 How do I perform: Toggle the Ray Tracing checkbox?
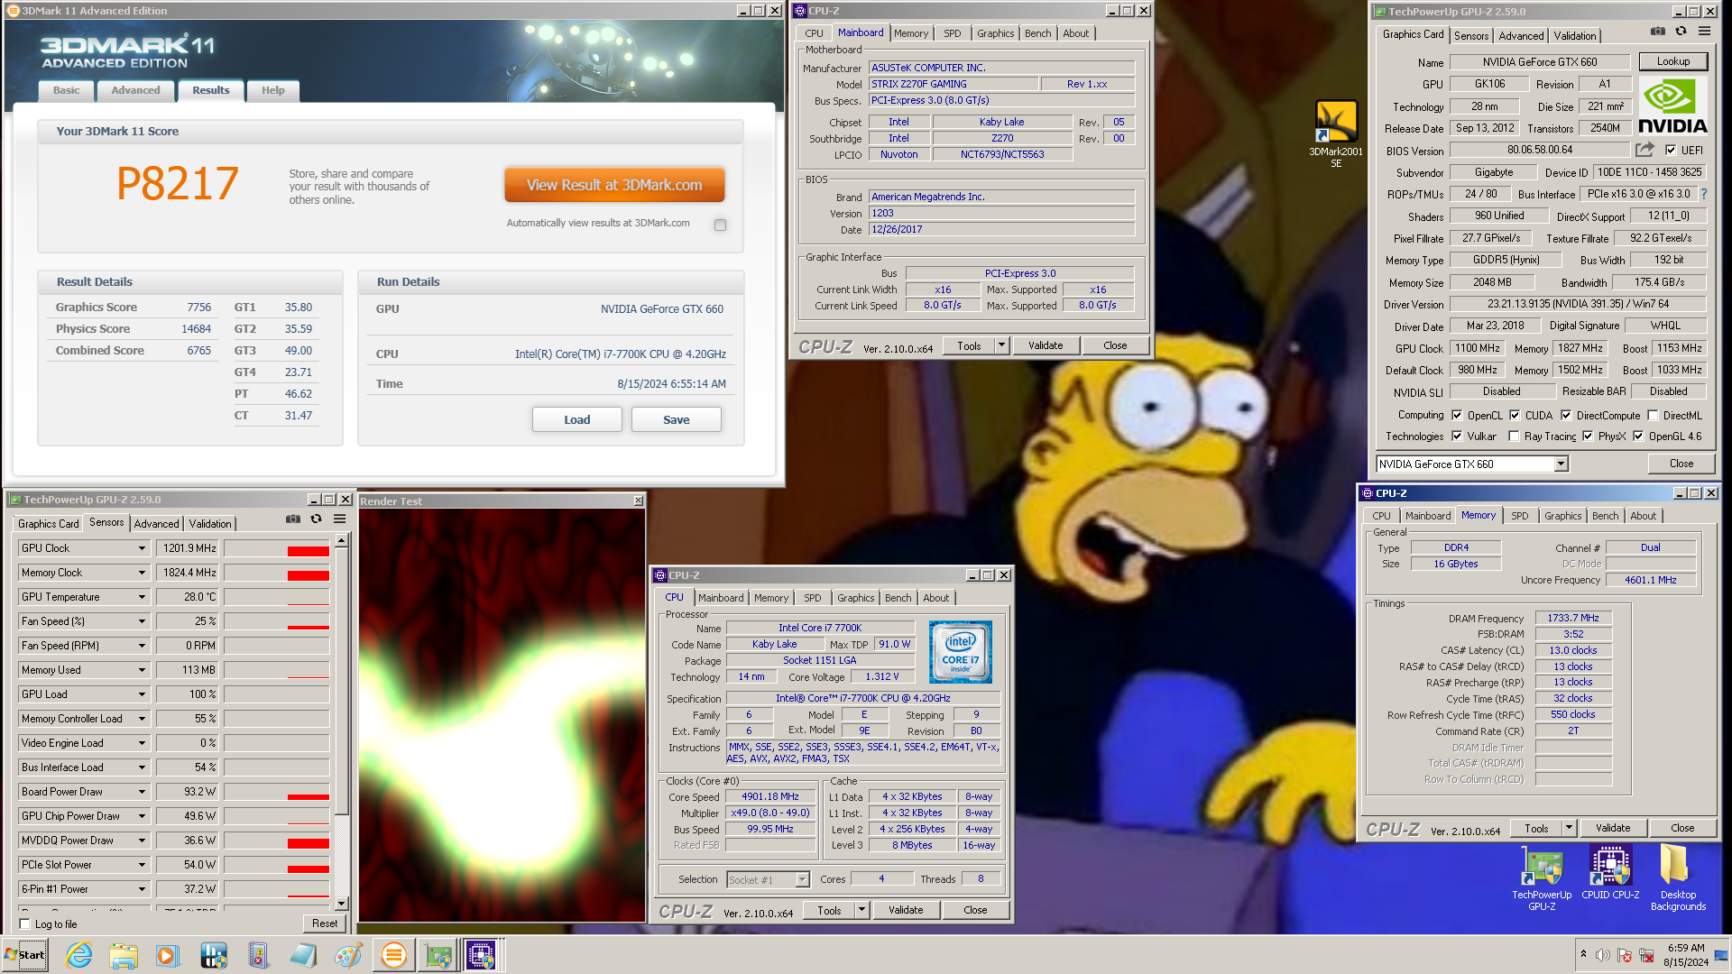[x=1514, y=436]
